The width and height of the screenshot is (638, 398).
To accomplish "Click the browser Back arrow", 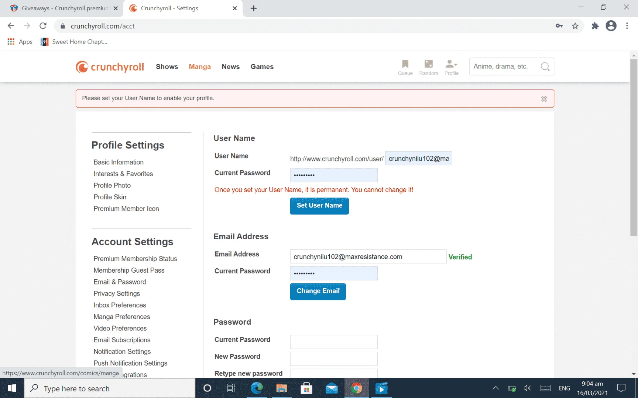I will pos(11,26).
